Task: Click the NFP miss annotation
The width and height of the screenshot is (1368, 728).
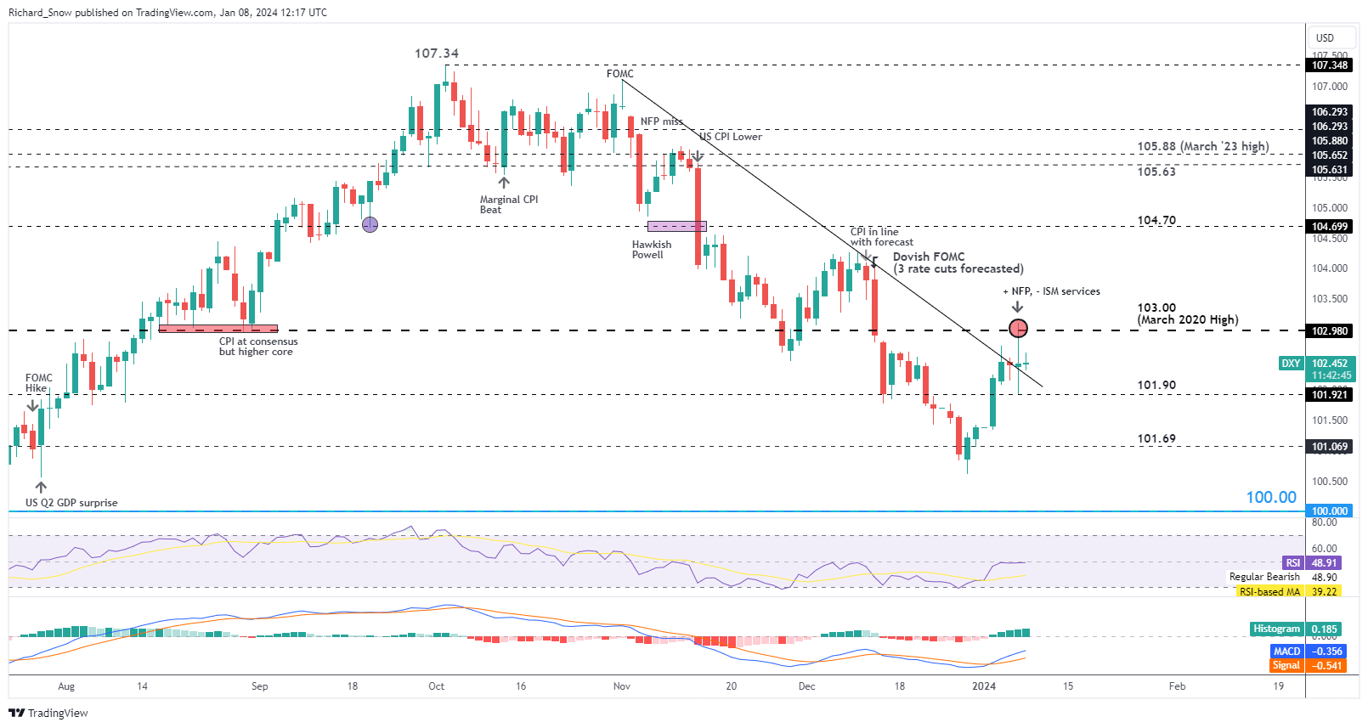Action: (x=661, y=121)
